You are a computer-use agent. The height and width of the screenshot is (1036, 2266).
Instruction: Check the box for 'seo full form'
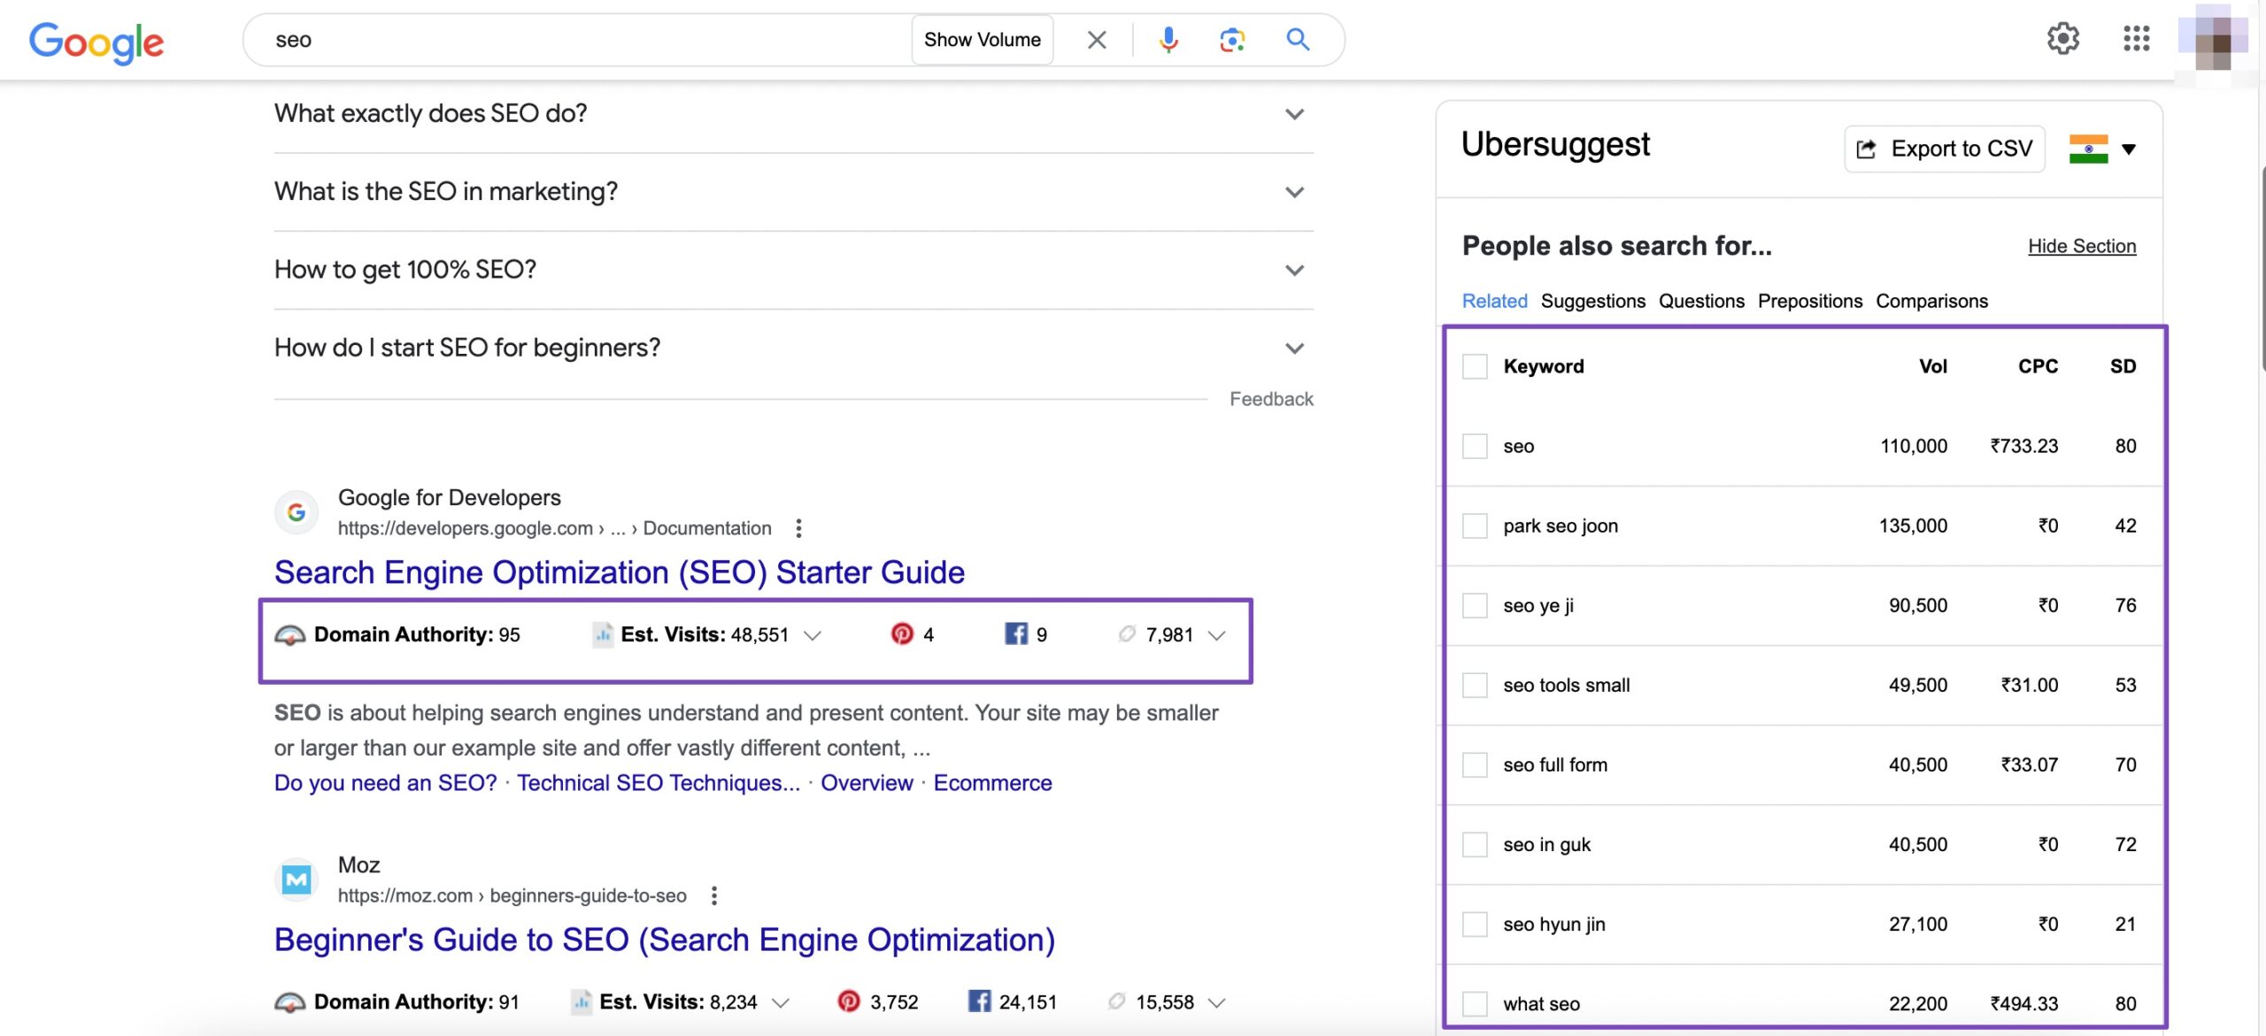click(x=1475, y=764)
